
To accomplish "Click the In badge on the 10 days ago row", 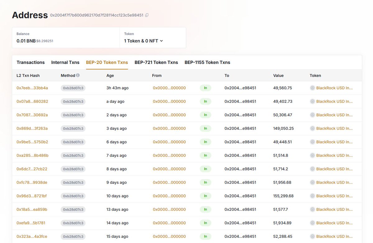I will [x=205, y=196].
